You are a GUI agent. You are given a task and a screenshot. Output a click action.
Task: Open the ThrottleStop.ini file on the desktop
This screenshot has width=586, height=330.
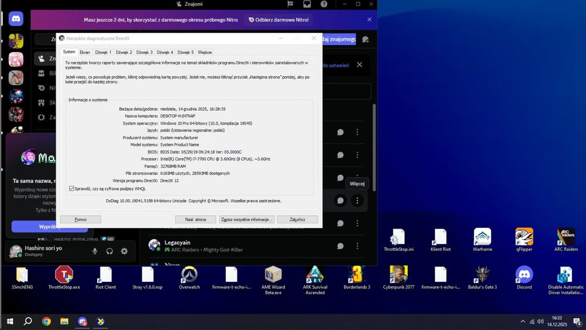point(398,240)
